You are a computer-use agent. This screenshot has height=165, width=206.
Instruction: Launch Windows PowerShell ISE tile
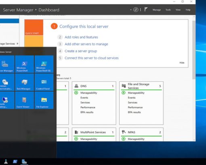pos(44,64)
